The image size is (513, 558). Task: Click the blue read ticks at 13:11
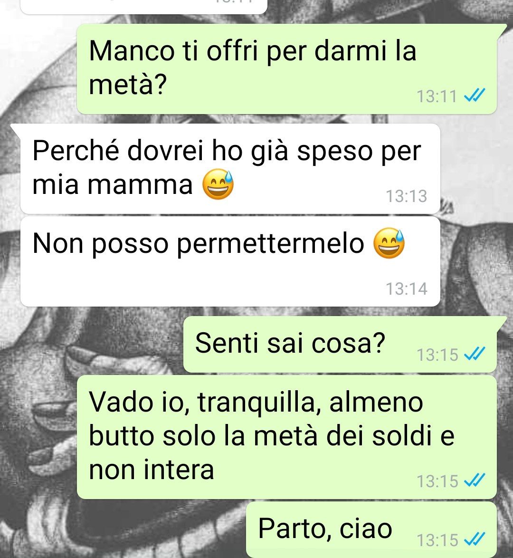475,96
